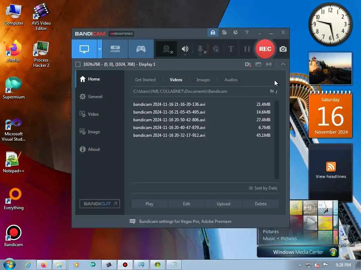Collapse the Bandicam panel with chevron
Screen dimensions: 361x270
283,64
